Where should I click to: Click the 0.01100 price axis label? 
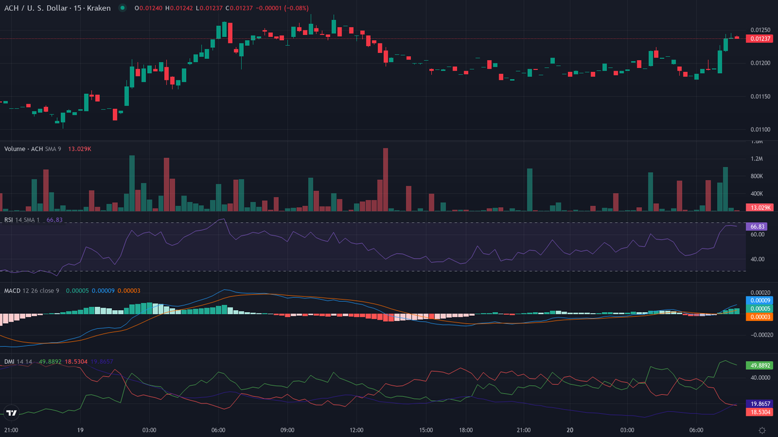[x=760, y=130]
